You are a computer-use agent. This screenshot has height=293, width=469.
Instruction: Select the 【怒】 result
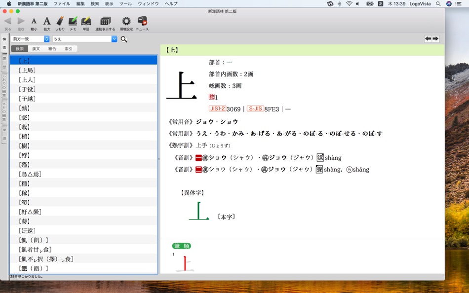83,117
